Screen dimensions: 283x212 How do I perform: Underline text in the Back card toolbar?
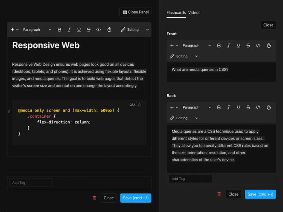click(238, 107)
